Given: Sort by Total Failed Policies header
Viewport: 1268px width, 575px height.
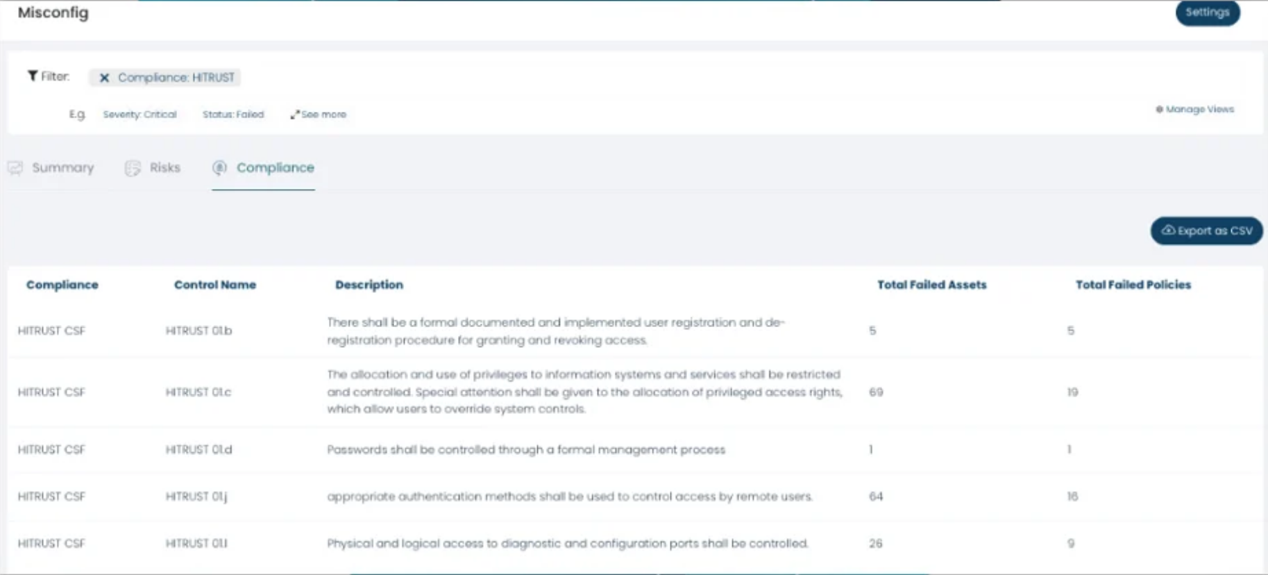Looking at the screenshot, I should pos(1133,285).
